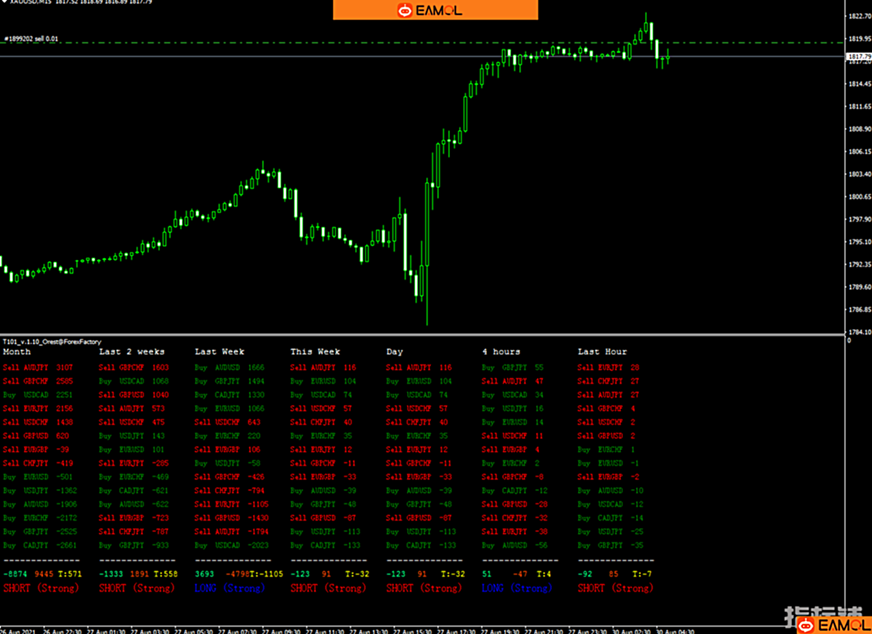The width and height of the screenshot is (872, 634).
Task: Click 'Buy GBPJPY 55' in 4 hours column
Action: [513, 367]
